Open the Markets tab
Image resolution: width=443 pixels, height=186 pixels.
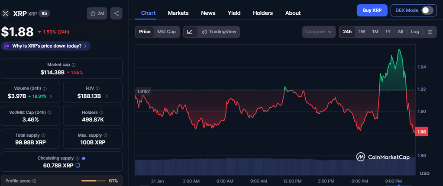coord(178,13)
